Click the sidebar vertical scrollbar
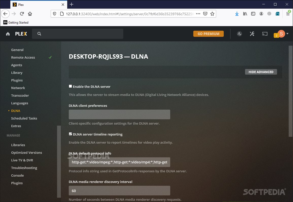293x202 pixels. pyautogui.click(x=59, y=161)
